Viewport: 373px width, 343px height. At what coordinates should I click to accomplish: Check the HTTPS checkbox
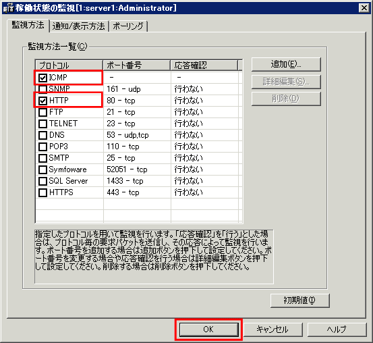click(x=42, y=192)
